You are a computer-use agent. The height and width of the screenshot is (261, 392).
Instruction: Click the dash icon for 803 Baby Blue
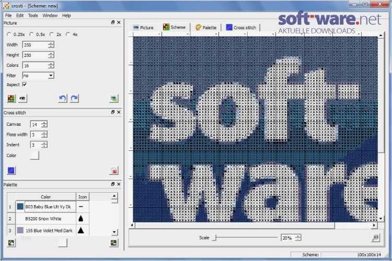pyautogui.click(x=80, y=207)
